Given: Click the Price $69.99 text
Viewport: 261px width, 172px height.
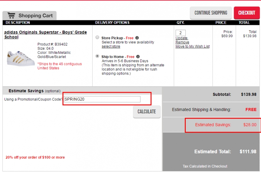Looking at the screenshot, I should coord(227,34).
